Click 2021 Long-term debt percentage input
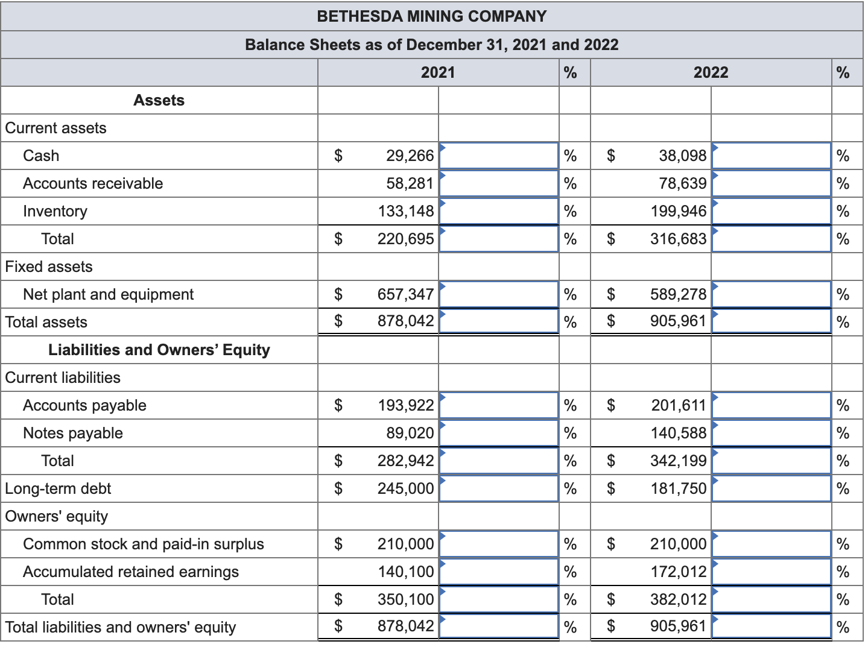The height and width of the screenshot is (650, 865). click(499, 488)
